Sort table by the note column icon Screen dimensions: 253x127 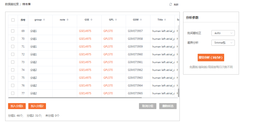pyautogui.click(x=68, y=20)
